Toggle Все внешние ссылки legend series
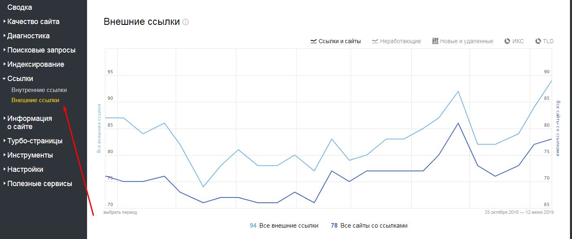The height and width of the screenshot is (239, 572). coord(284,226)
